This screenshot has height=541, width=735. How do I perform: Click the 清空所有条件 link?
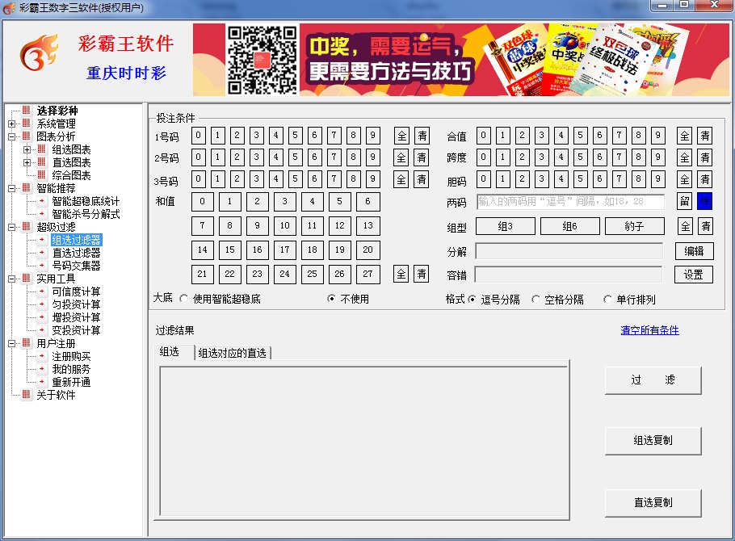point(649,330)
